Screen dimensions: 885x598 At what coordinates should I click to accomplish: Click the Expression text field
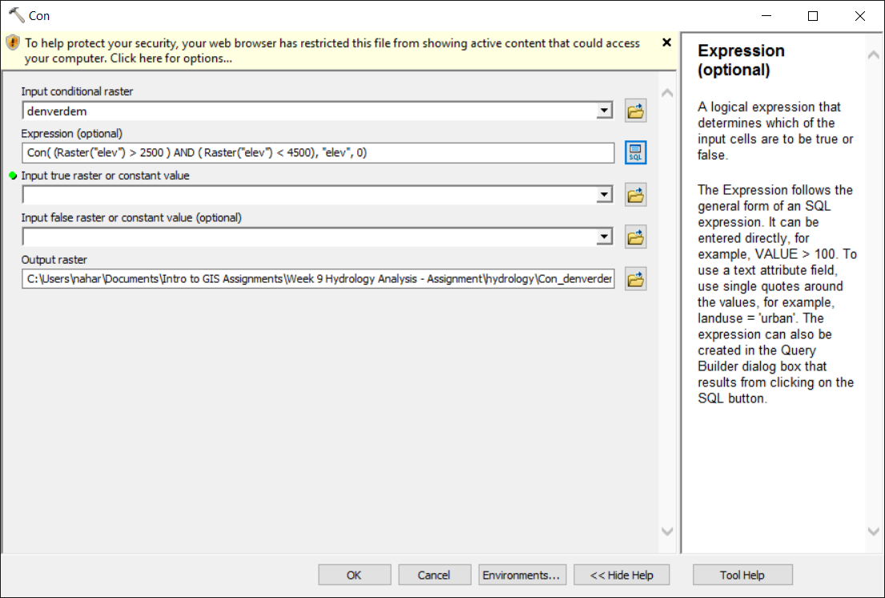coord(318,152)
